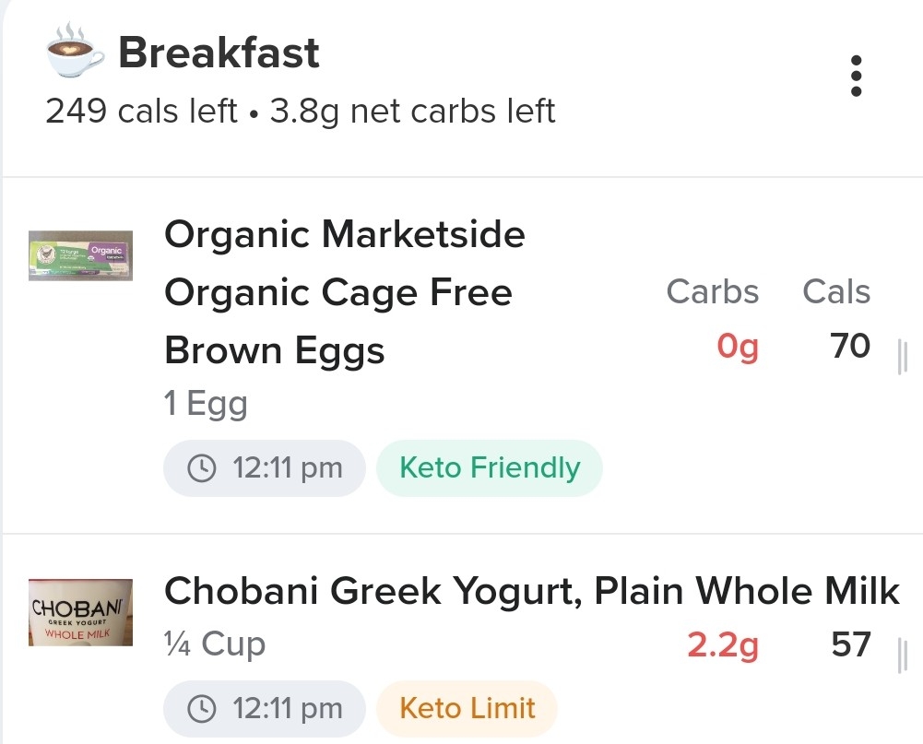Open the Chobani Greek Yogurt entry
This screenshot has height=744, width=923.
[x=531, y=590]
